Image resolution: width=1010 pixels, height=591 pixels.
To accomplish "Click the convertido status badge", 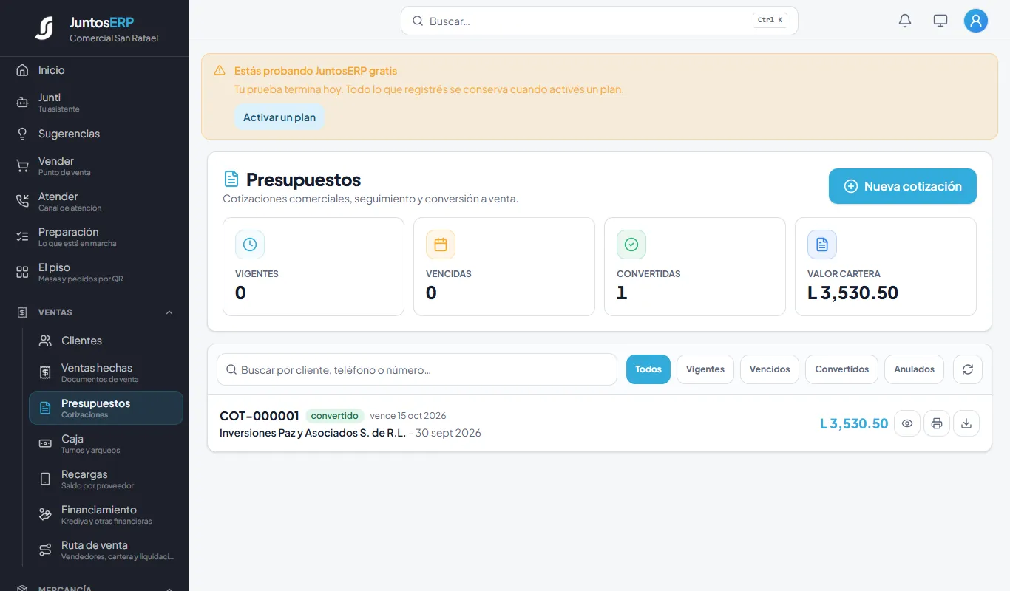I will (x=335, y=416).
